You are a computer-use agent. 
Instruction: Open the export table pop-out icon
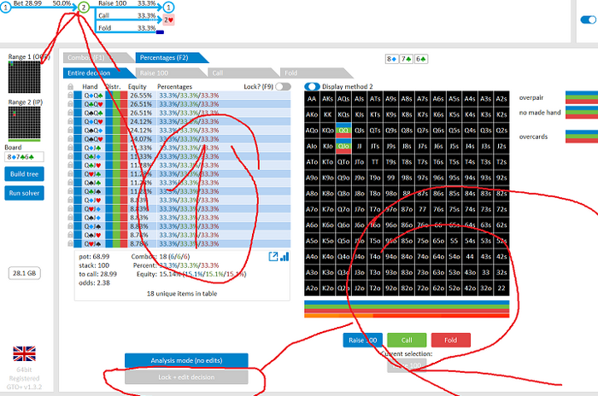click(x=273, y=257)
